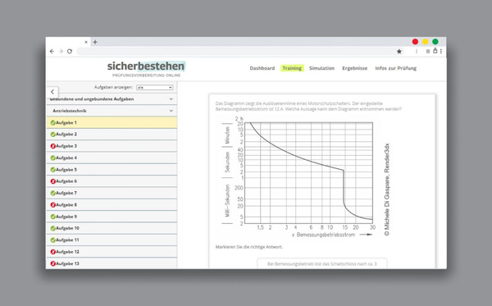Collapse gebundene und ungebundene Aufgaben section

coord(112,99)
